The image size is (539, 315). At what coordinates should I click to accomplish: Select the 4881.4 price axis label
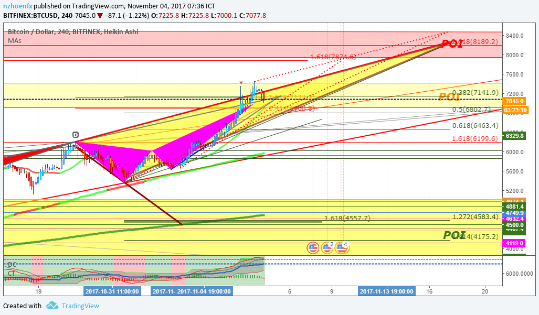point(514,207)
